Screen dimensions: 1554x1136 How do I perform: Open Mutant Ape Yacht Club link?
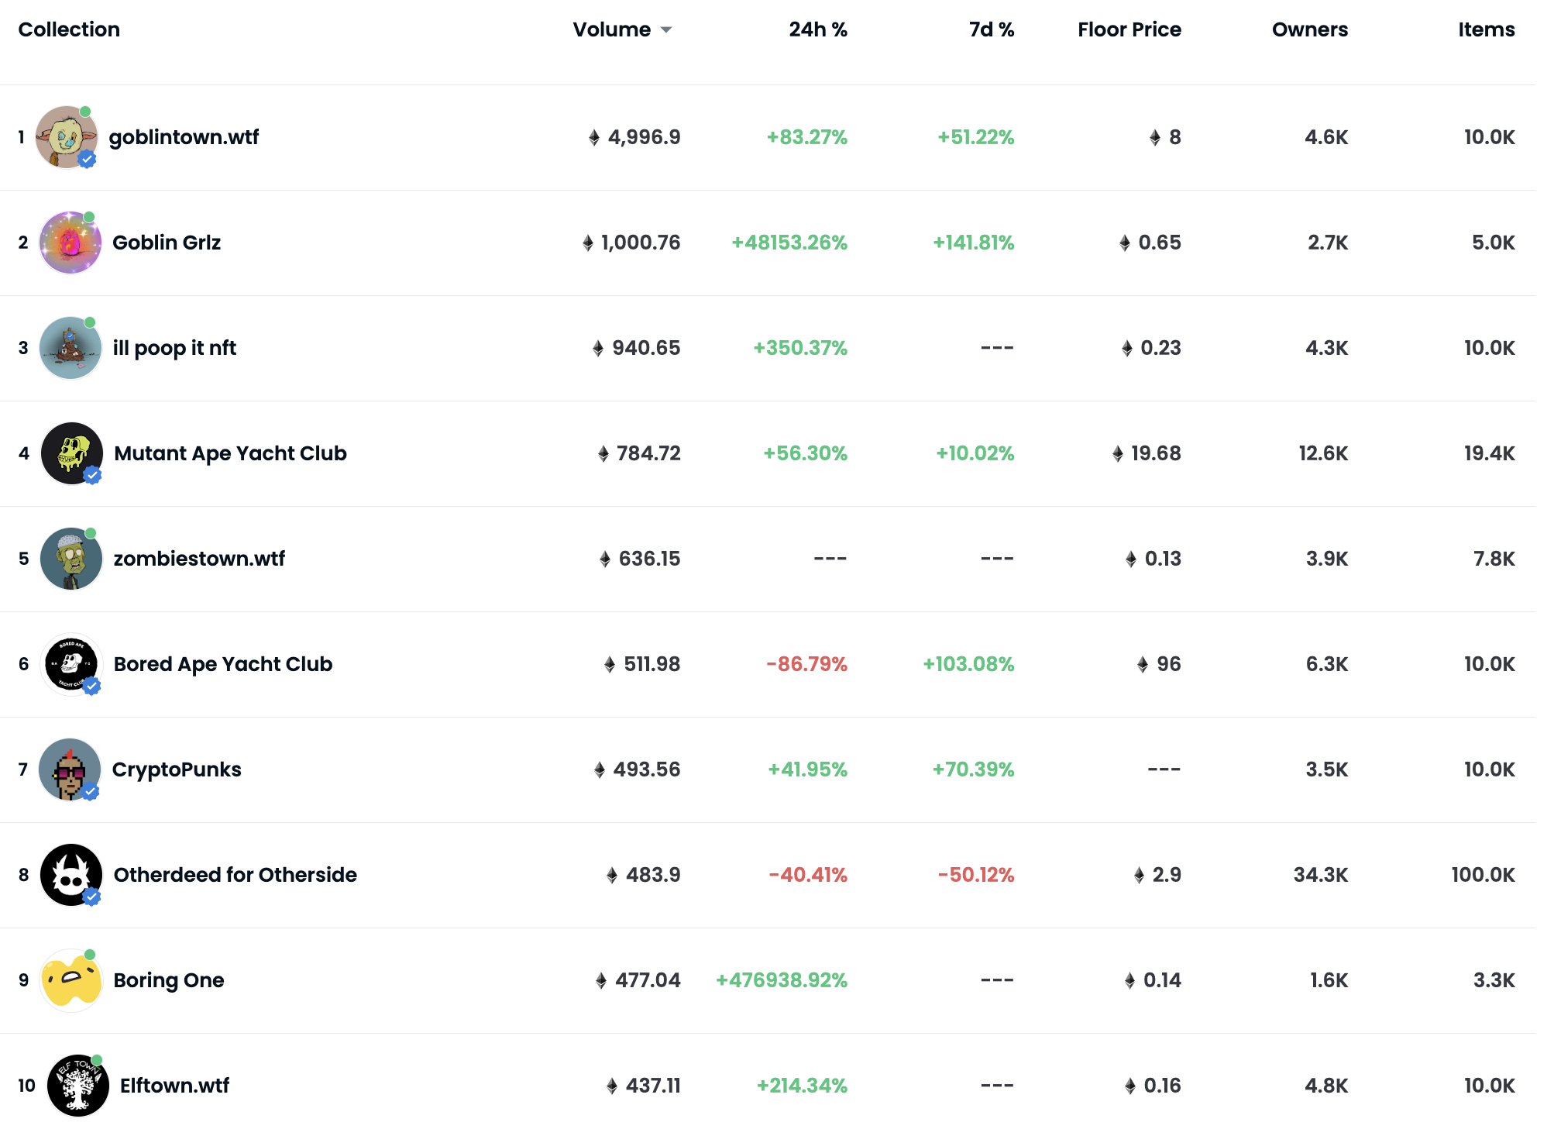(x=230, y=453)
